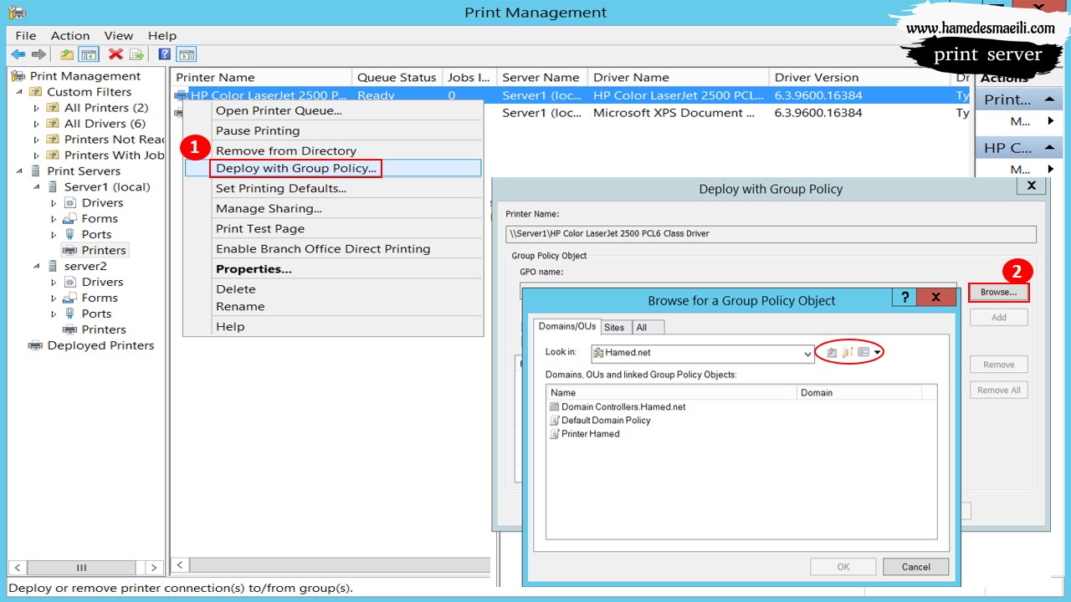Click the Printer Name column header

[261, 78]
